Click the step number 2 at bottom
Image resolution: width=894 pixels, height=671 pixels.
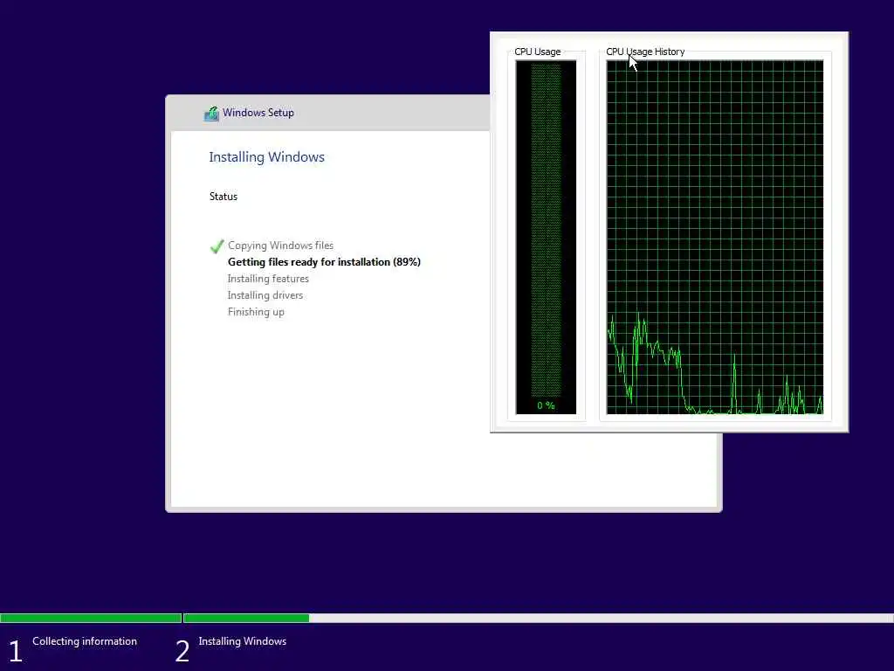[182, 651]
